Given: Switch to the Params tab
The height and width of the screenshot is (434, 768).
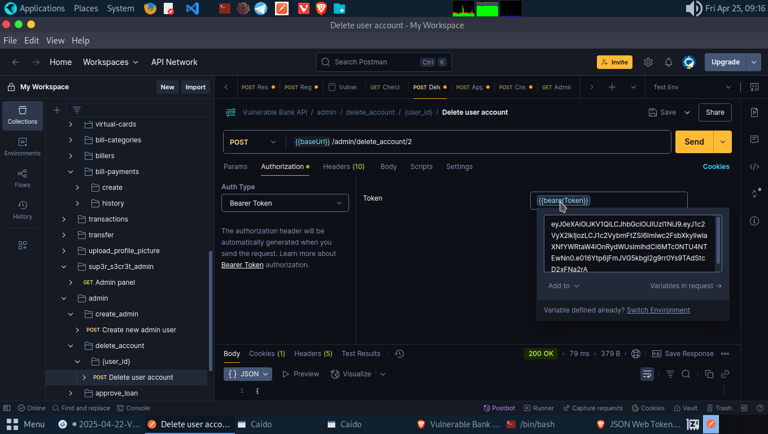Looking at the screenshot, I should [235, 167].
